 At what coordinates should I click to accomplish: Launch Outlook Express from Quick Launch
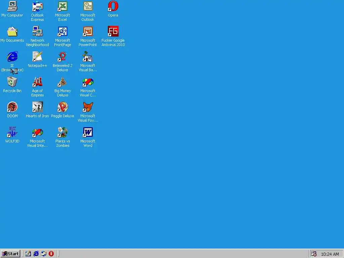[44, 254]
